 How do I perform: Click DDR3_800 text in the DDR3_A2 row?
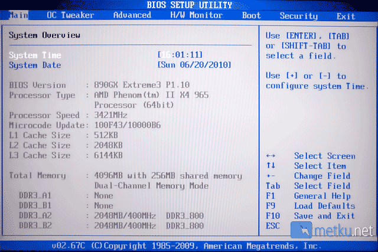click(185, 215)
